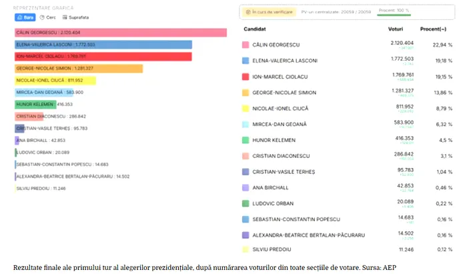Click the Elena-Valerica Lasconi blue chart bar
The width and height of the screenshot is (467, 274).
tap(103, 45)
